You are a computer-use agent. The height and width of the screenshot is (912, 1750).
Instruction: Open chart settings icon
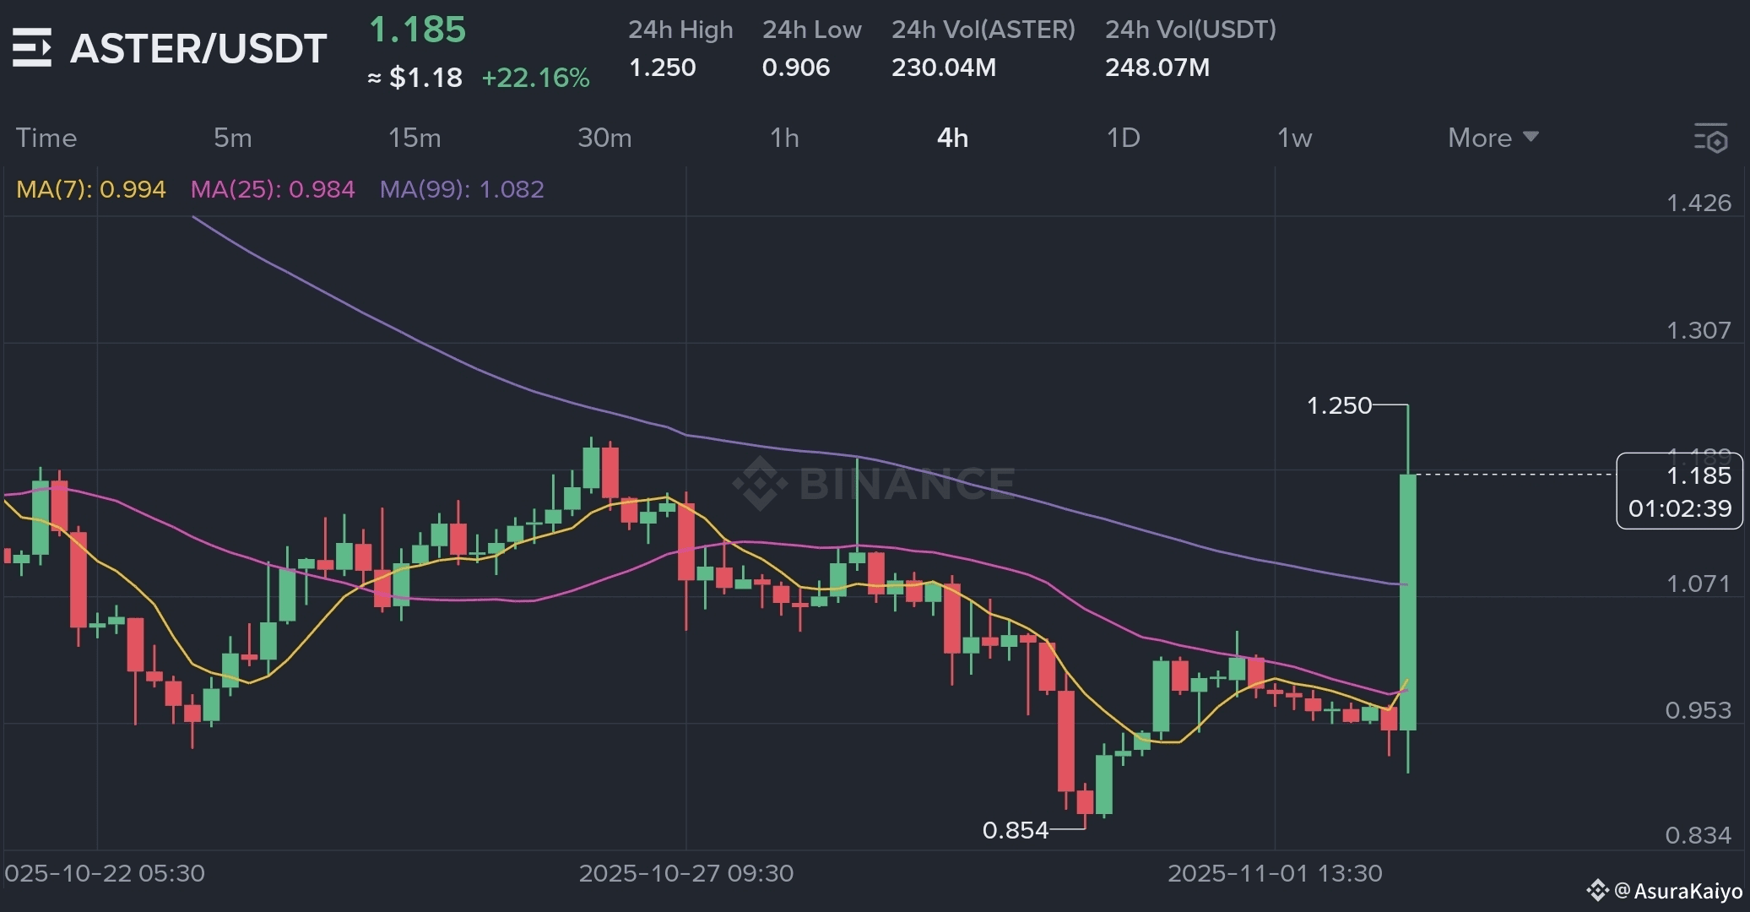(1710, 138)
